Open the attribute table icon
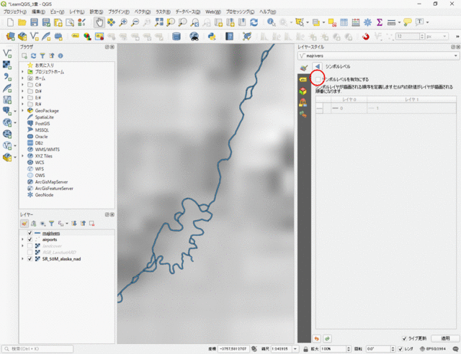Screen dimensions: 461x354 pyautogui.click(x=344, y=22)
